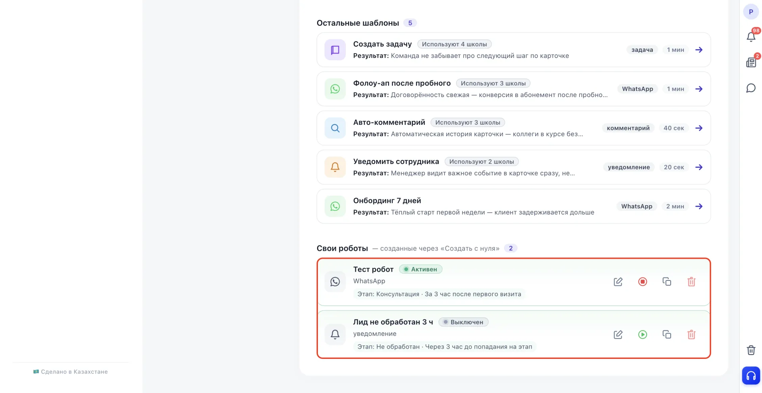Click the 'Лид не обработан 3 ч' robot name

point(393,322)
